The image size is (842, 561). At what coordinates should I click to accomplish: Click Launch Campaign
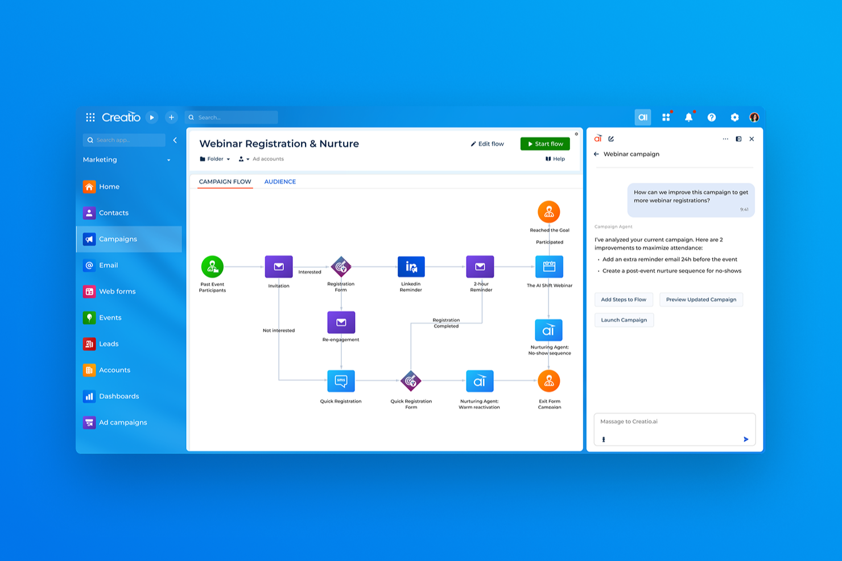[624, 320]
